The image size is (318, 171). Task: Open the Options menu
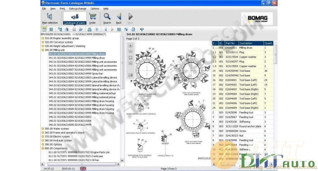point(95,8)
